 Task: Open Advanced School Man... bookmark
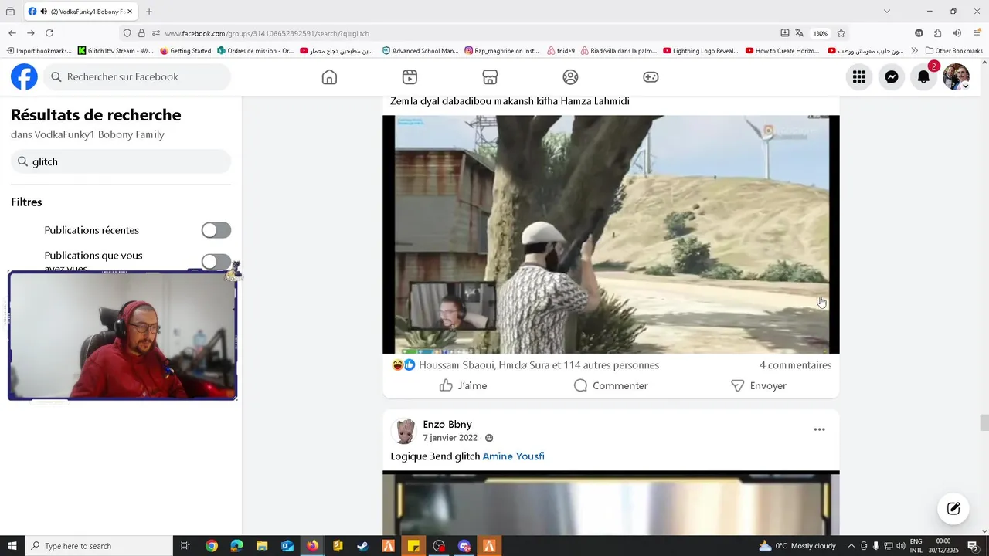(420, 51)
